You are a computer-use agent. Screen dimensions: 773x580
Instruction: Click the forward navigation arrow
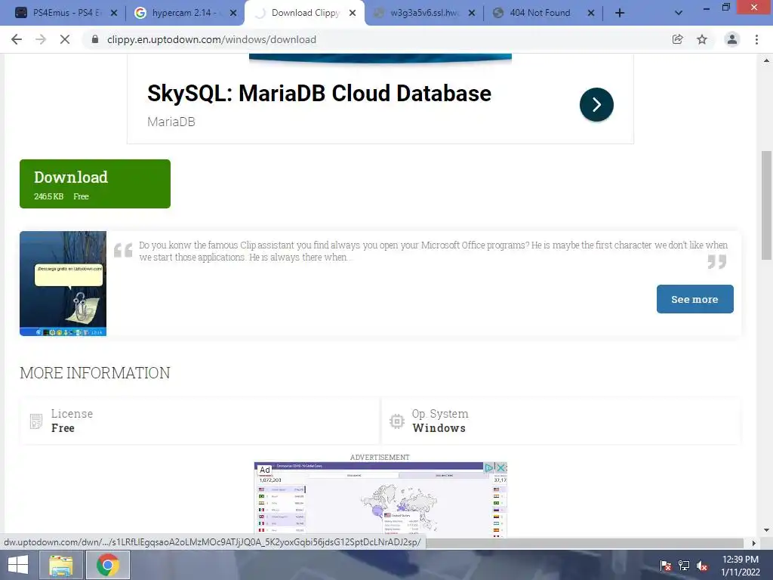[x=41, y=39]
